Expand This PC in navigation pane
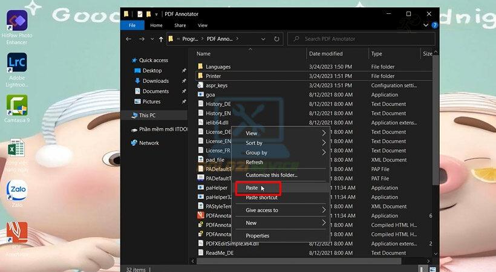This screenshot has width=496, height=272. tap(126, 115)
